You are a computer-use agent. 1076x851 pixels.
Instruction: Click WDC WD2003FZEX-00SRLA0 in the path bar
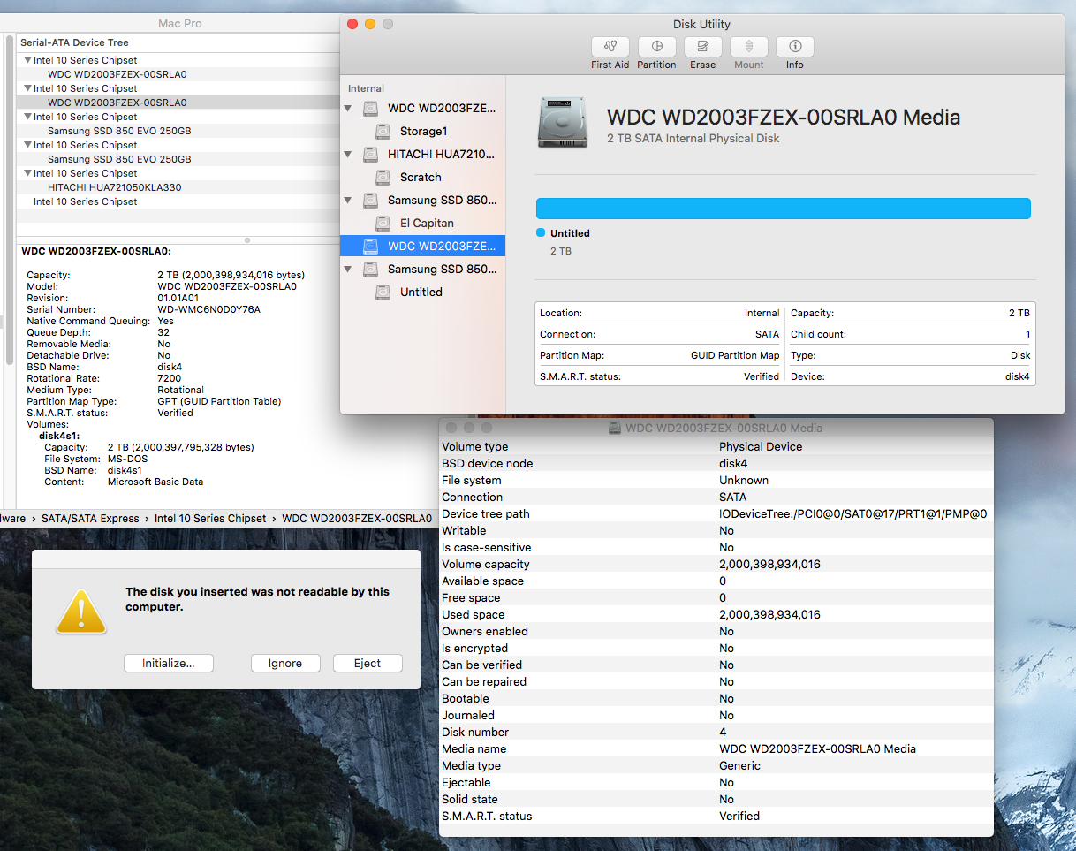359,518
